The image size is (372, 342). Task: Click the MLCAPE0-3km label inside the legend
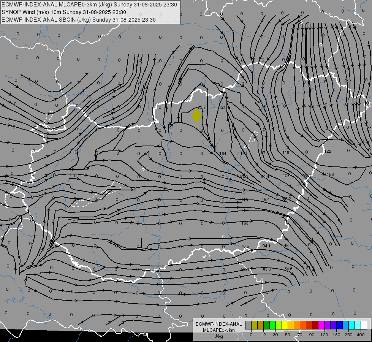(219, 330)
